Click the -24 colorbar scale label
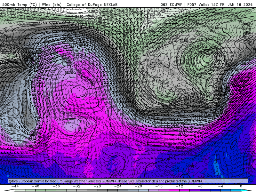 (x=118, y=186)
